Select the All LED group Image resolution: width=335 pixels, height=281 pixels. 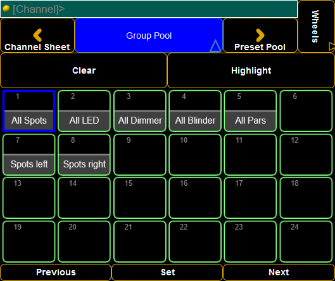pos(84,111)
